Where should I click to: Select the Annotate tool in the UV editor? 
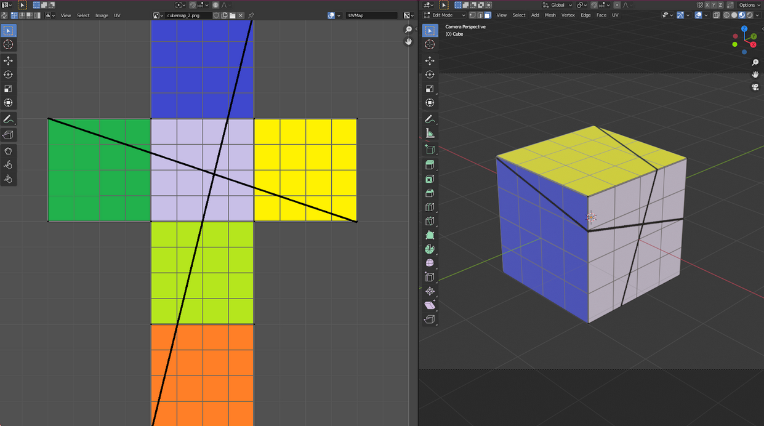click(8, 119)
